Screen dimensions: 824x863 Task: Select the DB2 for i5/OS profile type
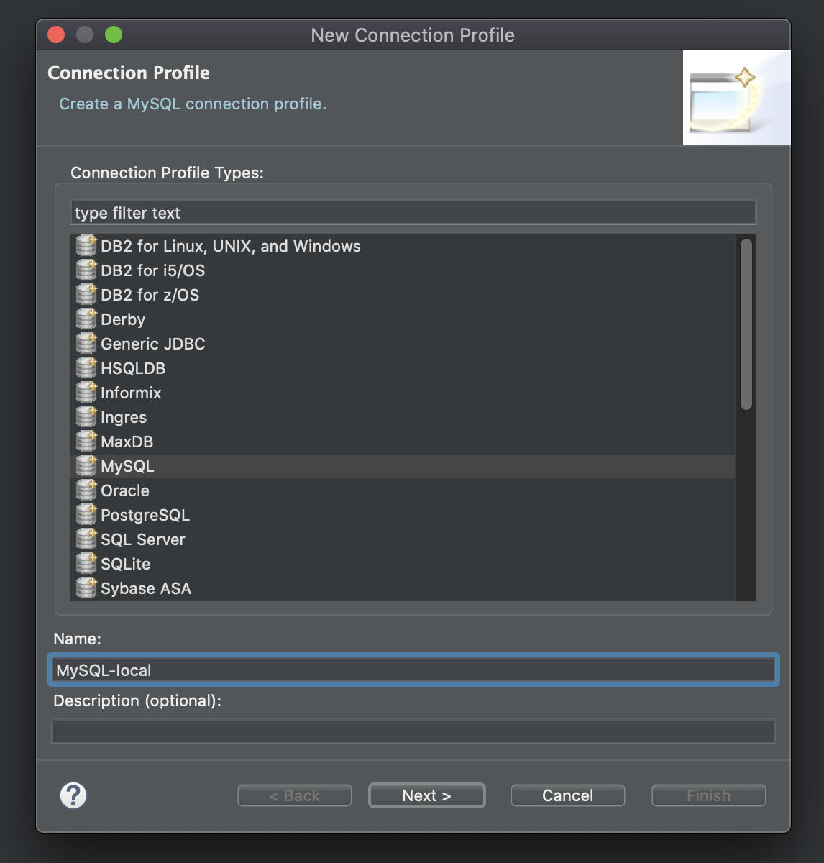click(403, 270)
